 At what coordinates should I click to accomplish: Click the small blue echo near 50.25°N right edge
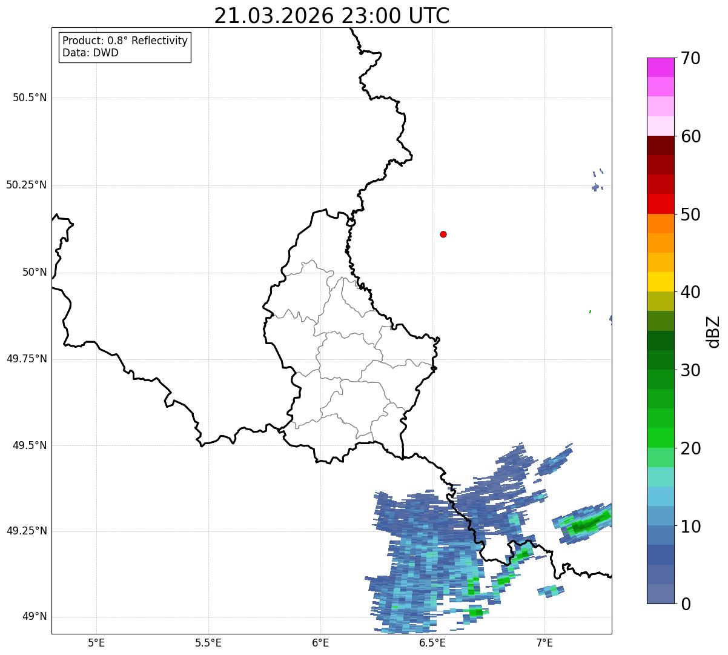pos(596,187)
